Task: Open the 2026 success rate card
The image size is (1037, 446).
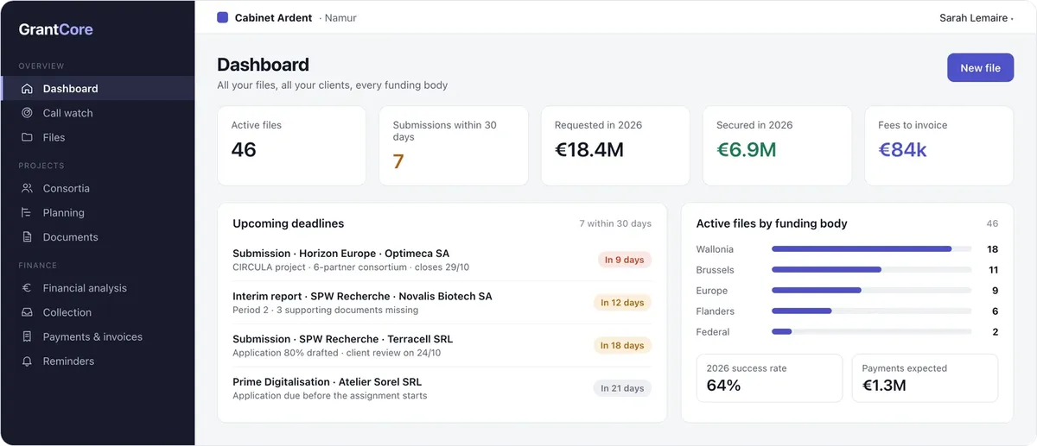Action: [769, 378]
